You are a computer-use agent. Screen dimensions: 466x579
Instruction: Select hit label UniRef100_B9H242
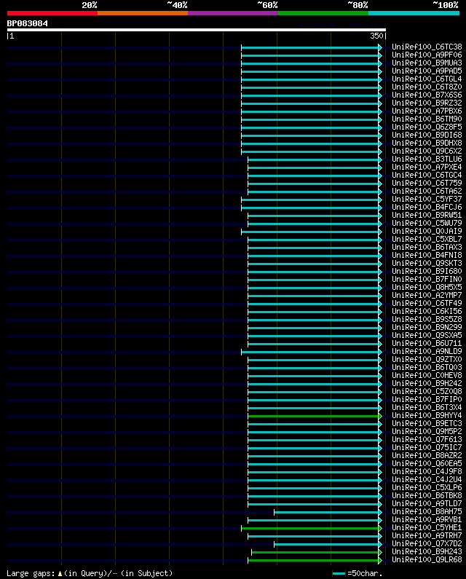pos(427,383)
